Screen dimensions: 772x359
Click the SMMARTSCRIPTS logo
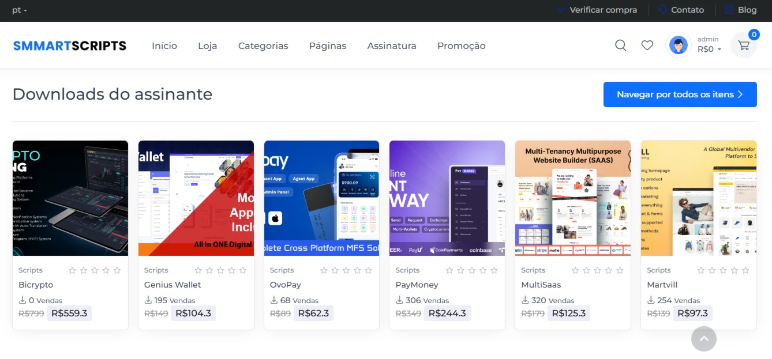(x=70, y=46)
